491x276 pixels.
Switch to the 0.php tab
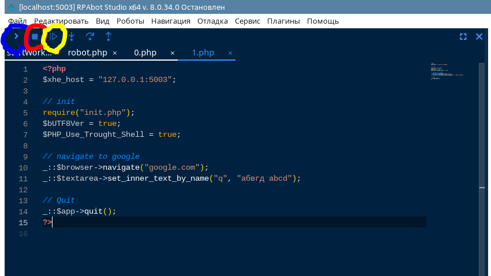pyautogui.click(x=145, y=53)
